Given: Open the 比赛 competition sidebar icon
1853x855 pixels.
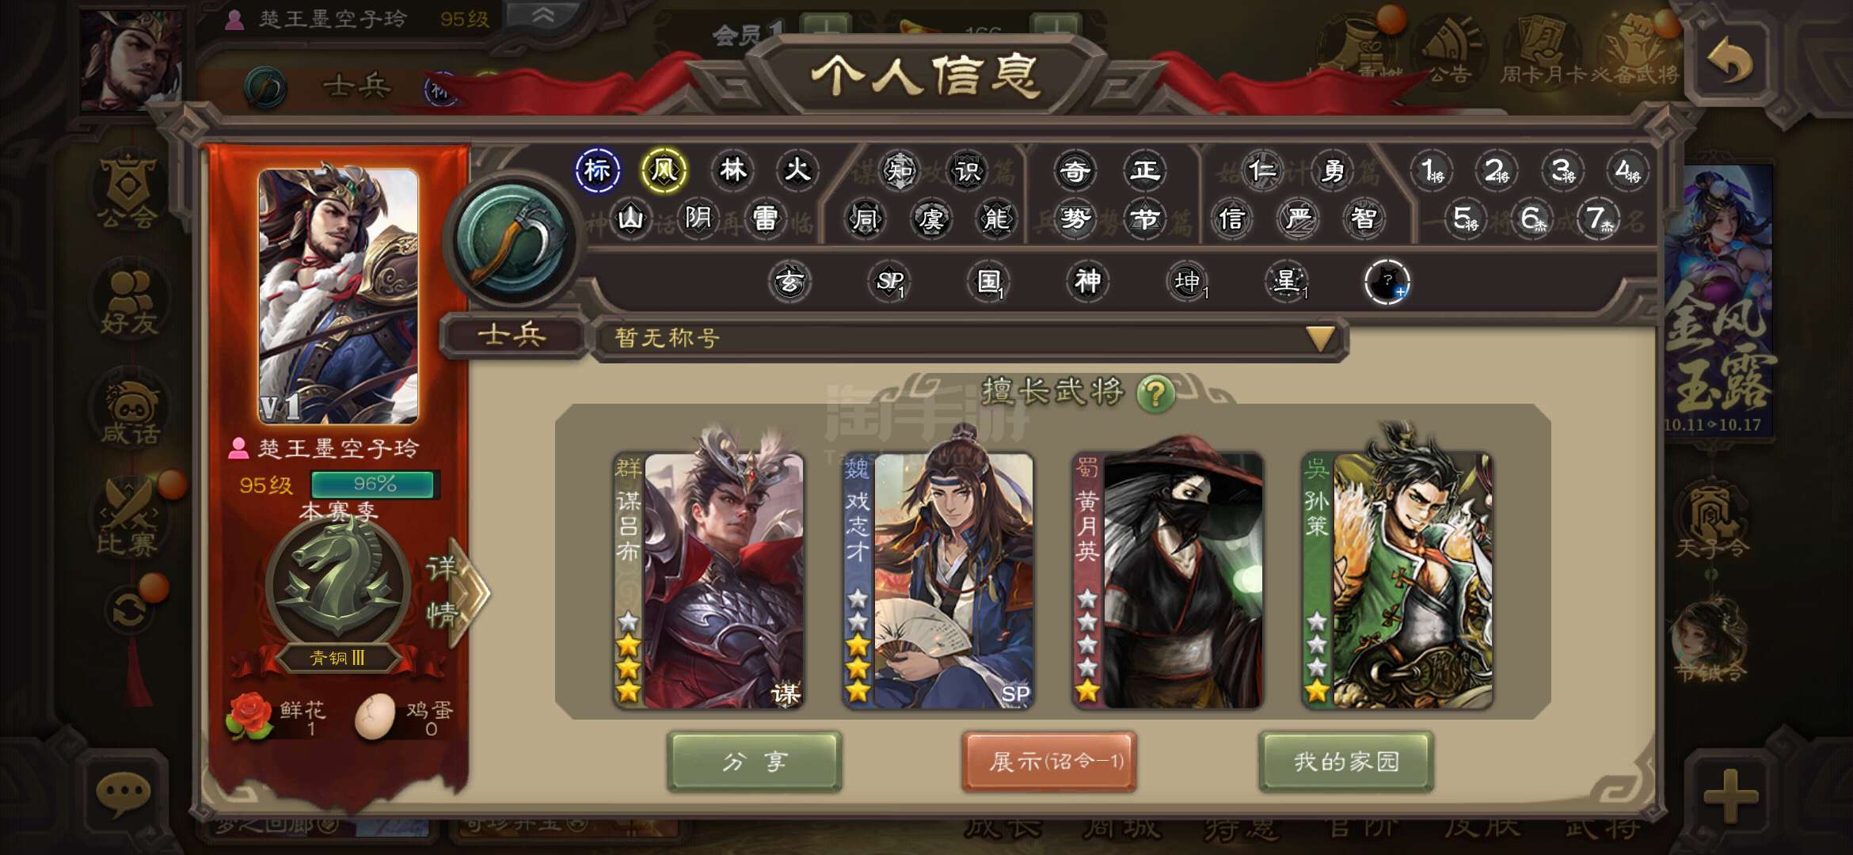Looking at the screenshot, I should point(128,519).
